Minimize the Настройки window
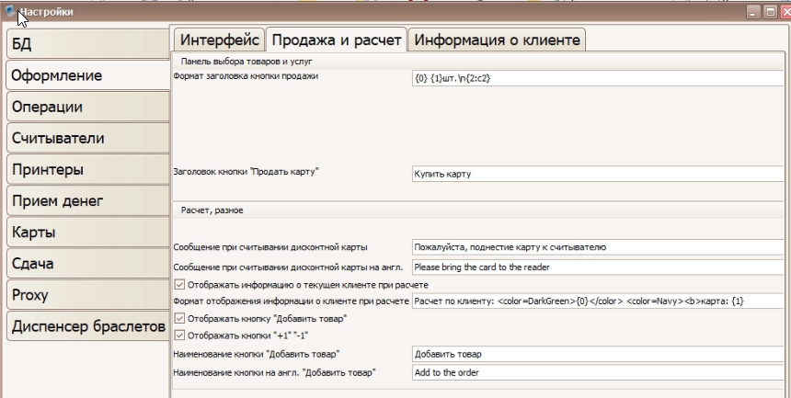The image size is (791, 398). click(753, 12)
